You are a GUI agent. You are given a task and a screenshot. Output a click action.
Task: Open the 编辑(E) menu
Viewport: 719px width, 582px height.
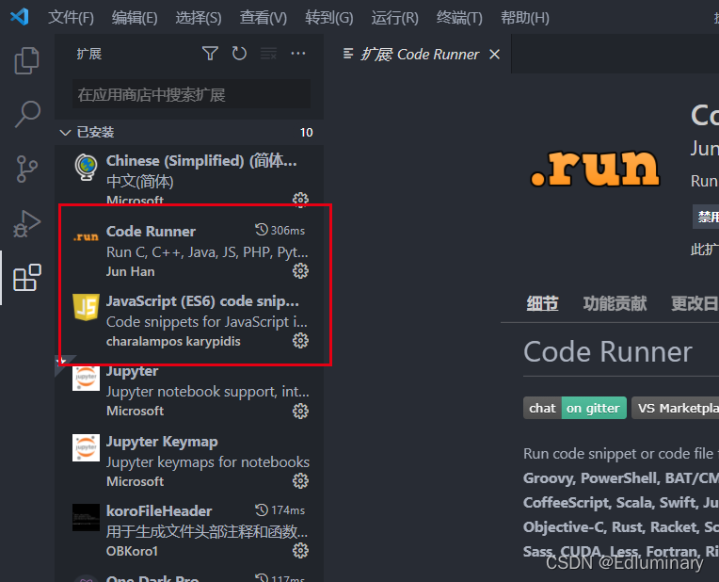[135, 18]
